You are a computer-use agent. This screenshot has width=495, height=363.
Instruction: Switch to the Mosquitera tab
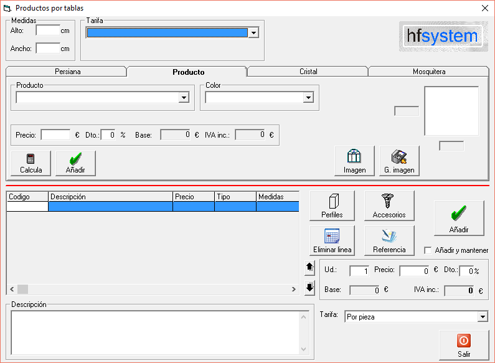click(x=428, y=72)
